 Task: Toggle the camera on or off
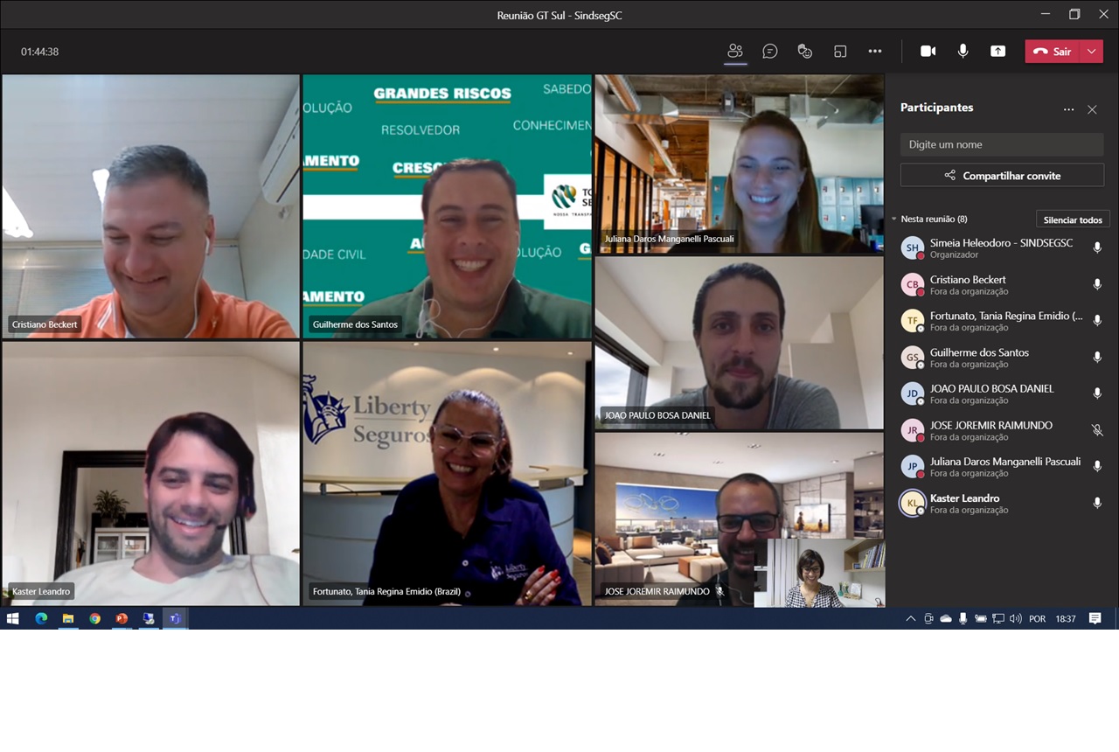point(928,52)
